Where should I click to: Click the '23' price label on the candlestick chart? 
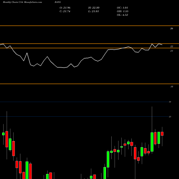[170, 117]
